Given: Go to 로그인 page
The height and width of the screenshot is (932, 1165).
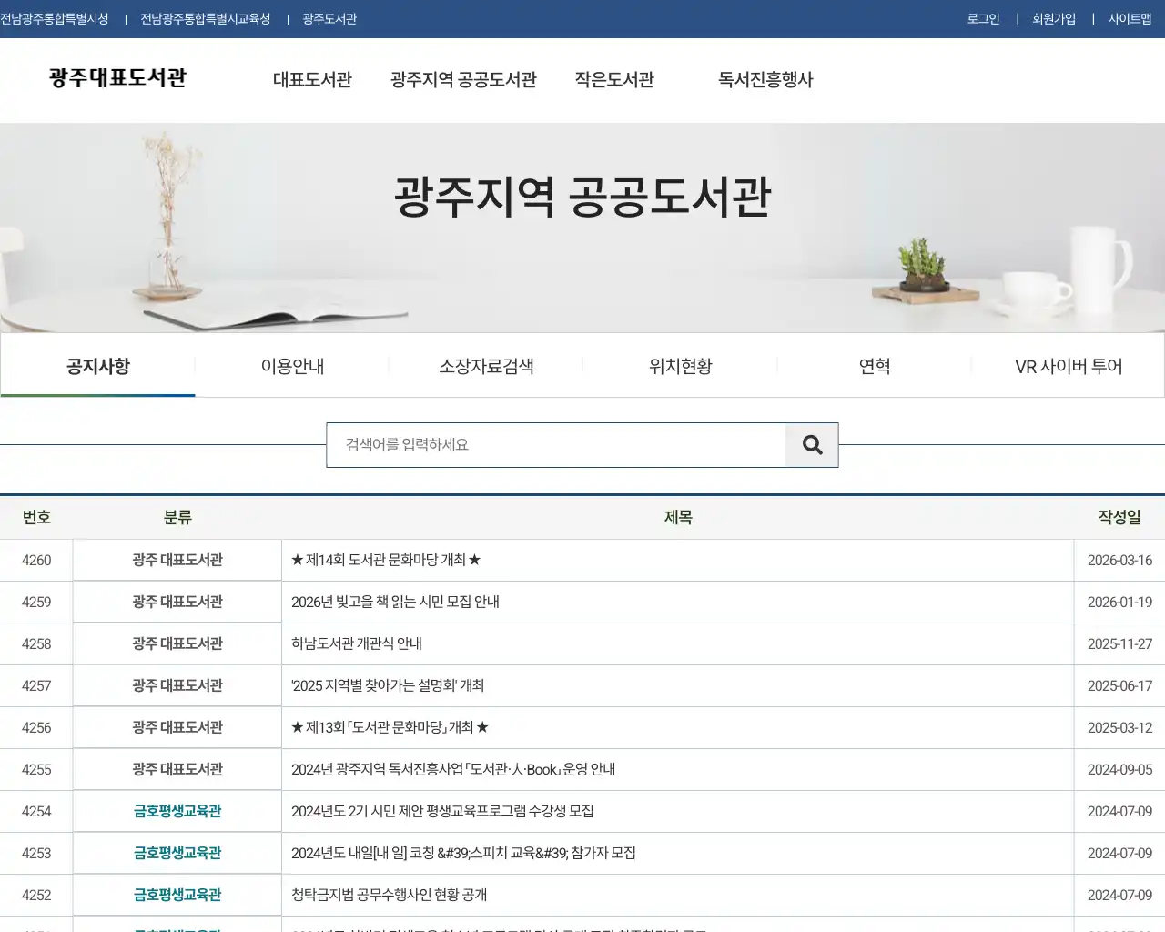Looking at the screenshot, I should pyautogui.click(x=983, y=19).
